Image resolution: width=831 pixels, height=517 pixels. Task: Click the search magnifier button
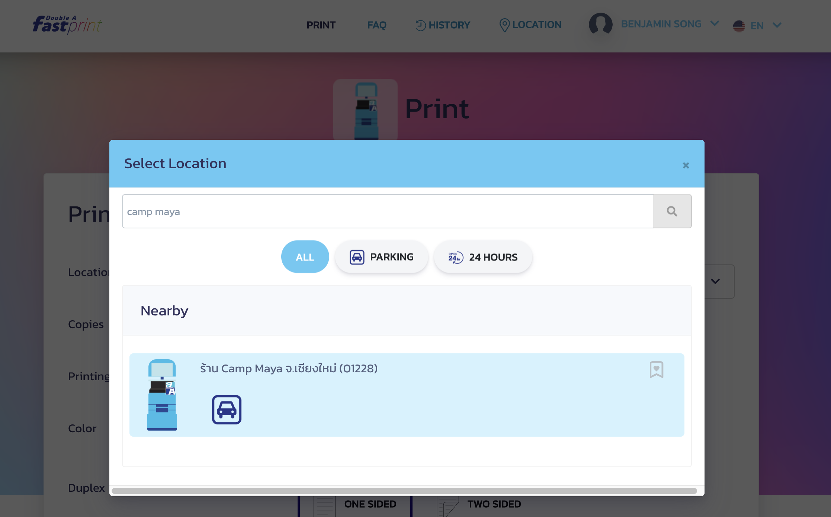(x=672, y=211)
